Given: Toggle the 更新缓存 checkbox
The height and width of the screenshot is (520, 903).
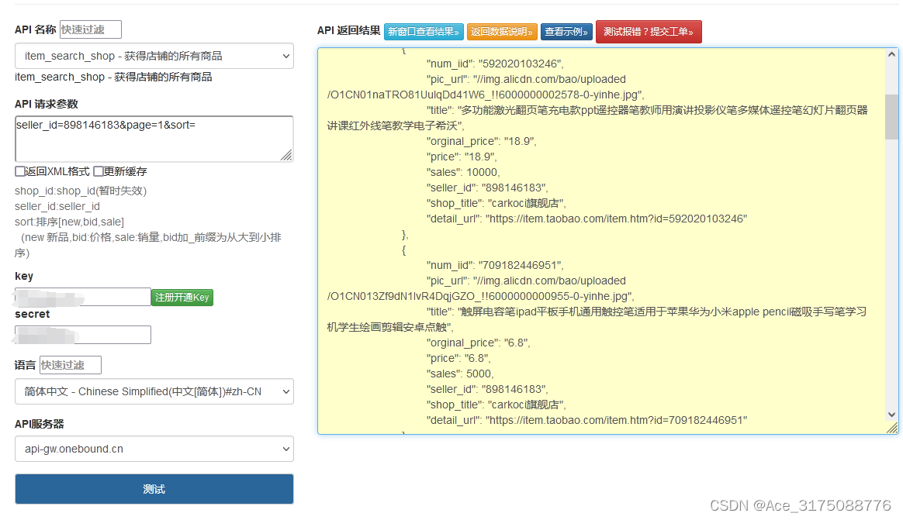Looking at the screenshot, I should point(99,170).
